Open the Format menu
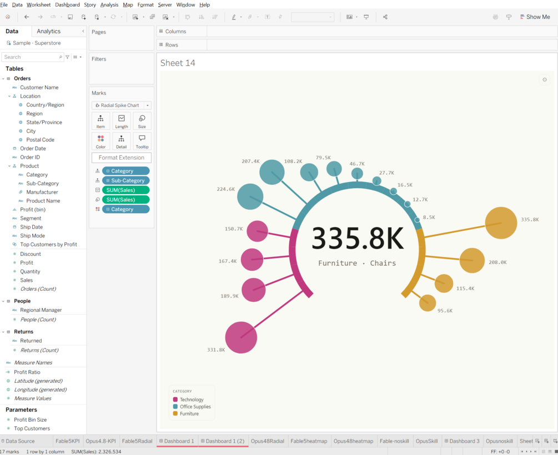Image resolution: width=558 pixels, height=455 pixels. pyautogui.click(x=145, y=4)
